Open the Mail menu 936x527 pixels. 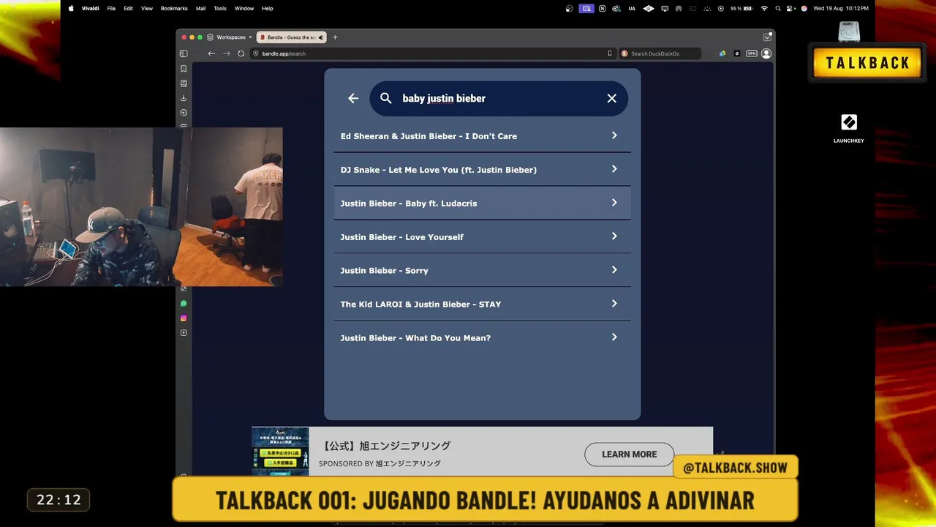[200, 9]
